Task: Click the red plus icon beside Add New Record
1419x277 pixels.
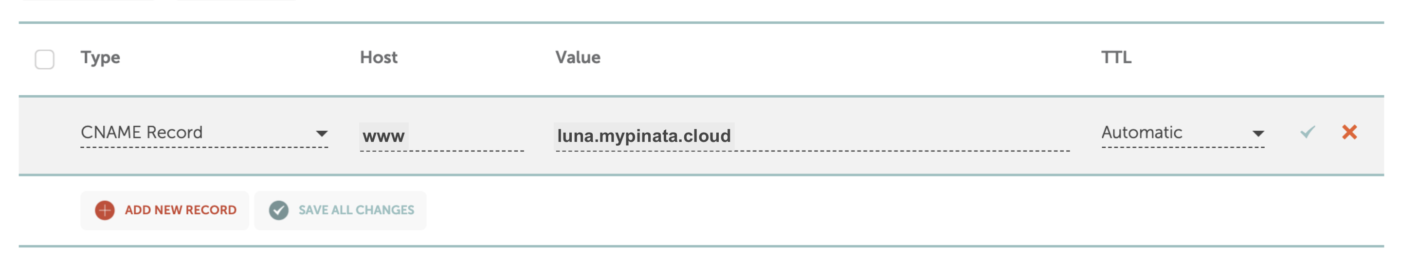Action: click(x=105, y=210)
